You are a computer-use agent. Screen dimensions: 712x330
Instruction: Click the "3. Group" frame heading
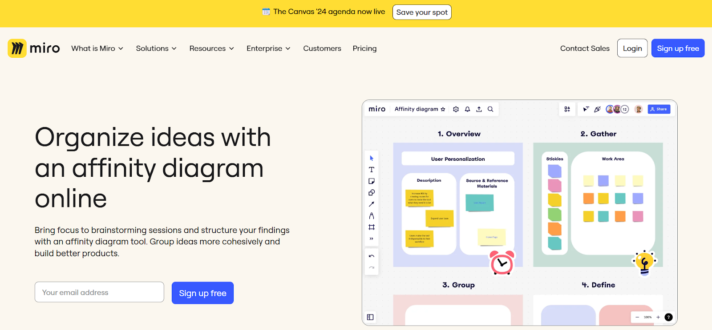[458, 285]
